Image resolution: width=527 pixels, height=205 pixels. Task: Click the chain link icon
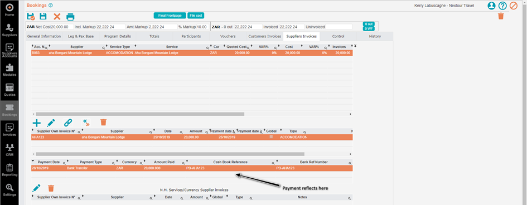pyautogui.click(x=68, y=123)
